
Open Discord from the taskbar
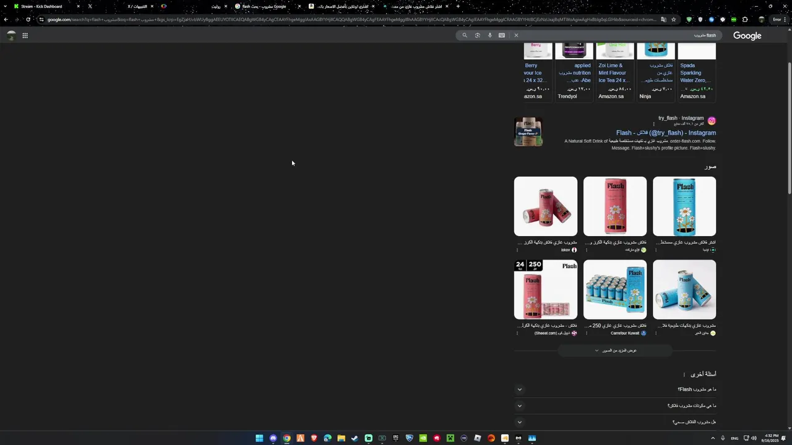pyautogui.click(x=273, y=438)
